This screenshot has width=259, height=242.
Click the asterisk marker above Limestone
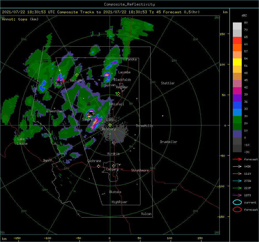[54, 108]
